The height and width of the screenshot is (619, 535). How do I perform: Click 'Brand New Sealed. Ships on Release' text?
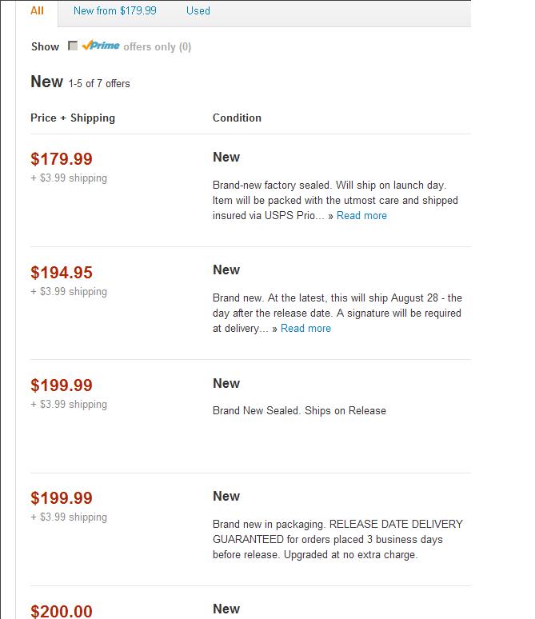pos(299,411)
